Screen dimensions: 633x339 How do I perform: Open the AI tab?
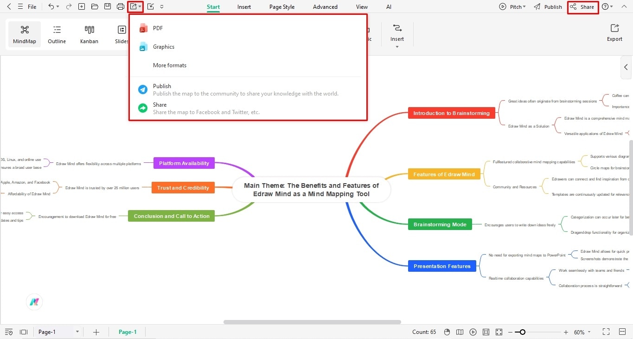point(389,7)
